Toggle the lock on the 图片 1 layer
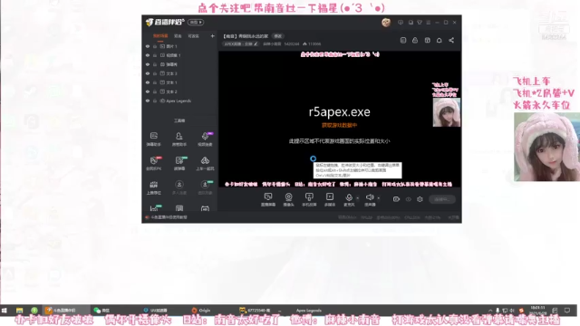This screenshot has width=580, height=326. point(155,46)
